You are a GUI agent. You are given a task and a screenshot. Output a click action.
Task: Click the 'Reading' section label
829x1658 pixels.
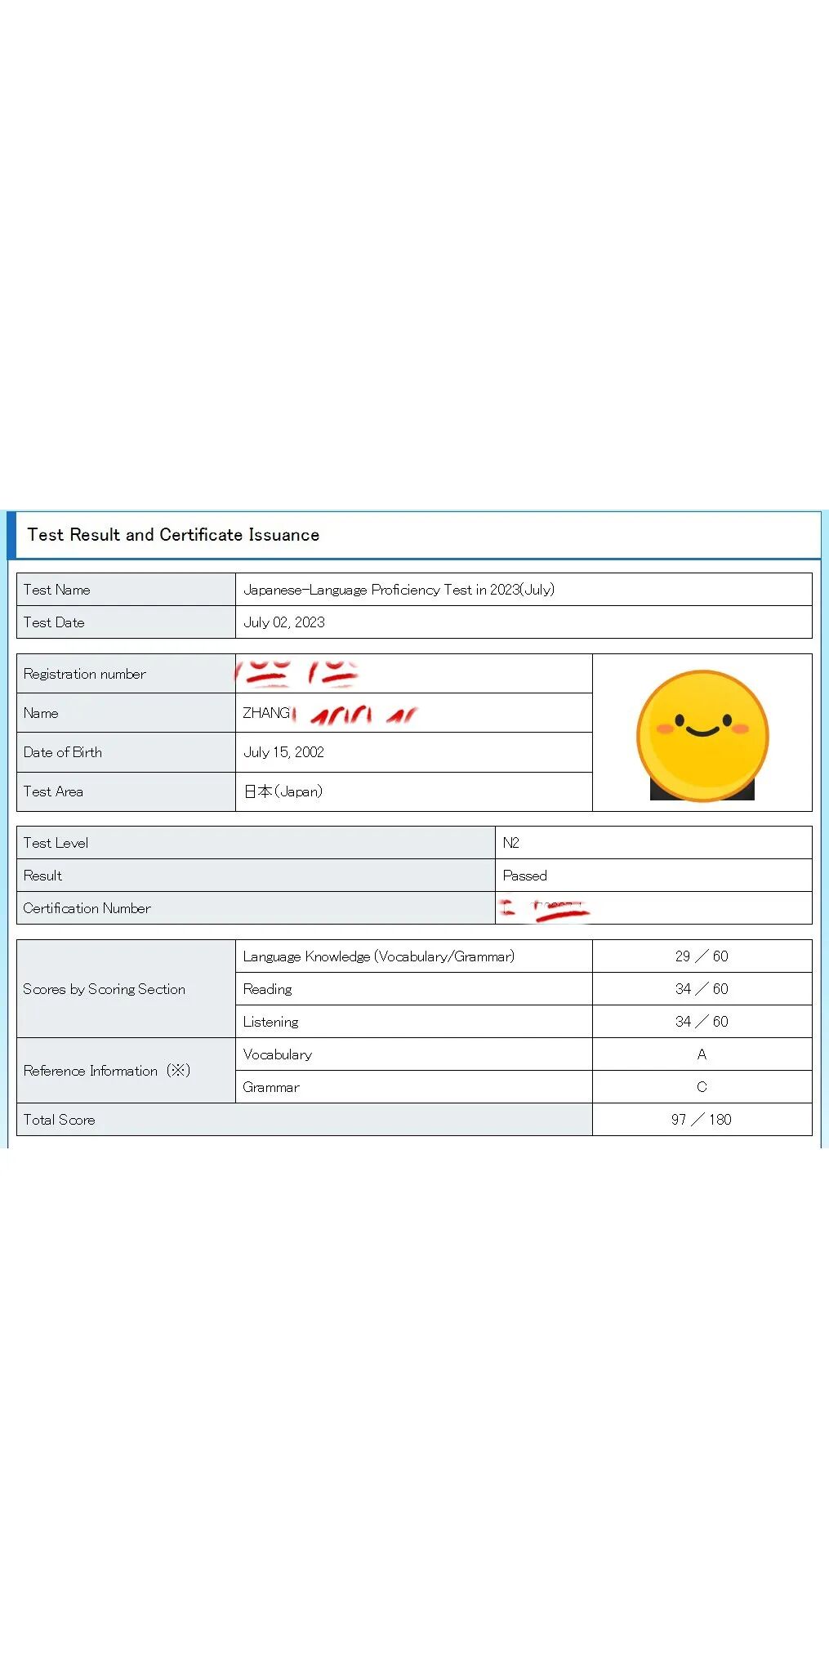tap(267, 989)
